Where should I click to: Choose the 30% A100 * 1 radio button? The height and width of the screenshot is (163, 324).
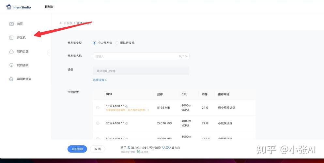98,123
